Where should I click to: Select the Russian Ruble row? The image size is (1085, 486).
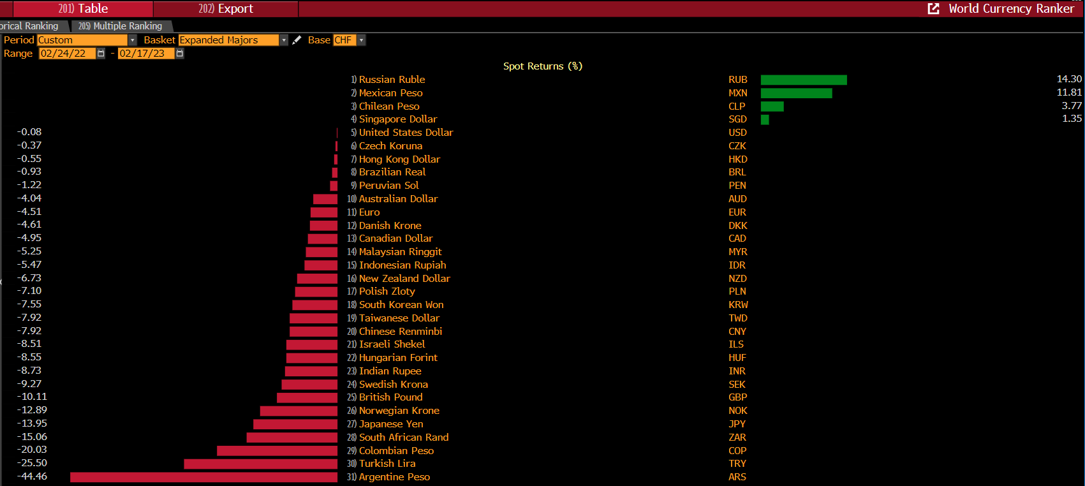coord(392,80)
